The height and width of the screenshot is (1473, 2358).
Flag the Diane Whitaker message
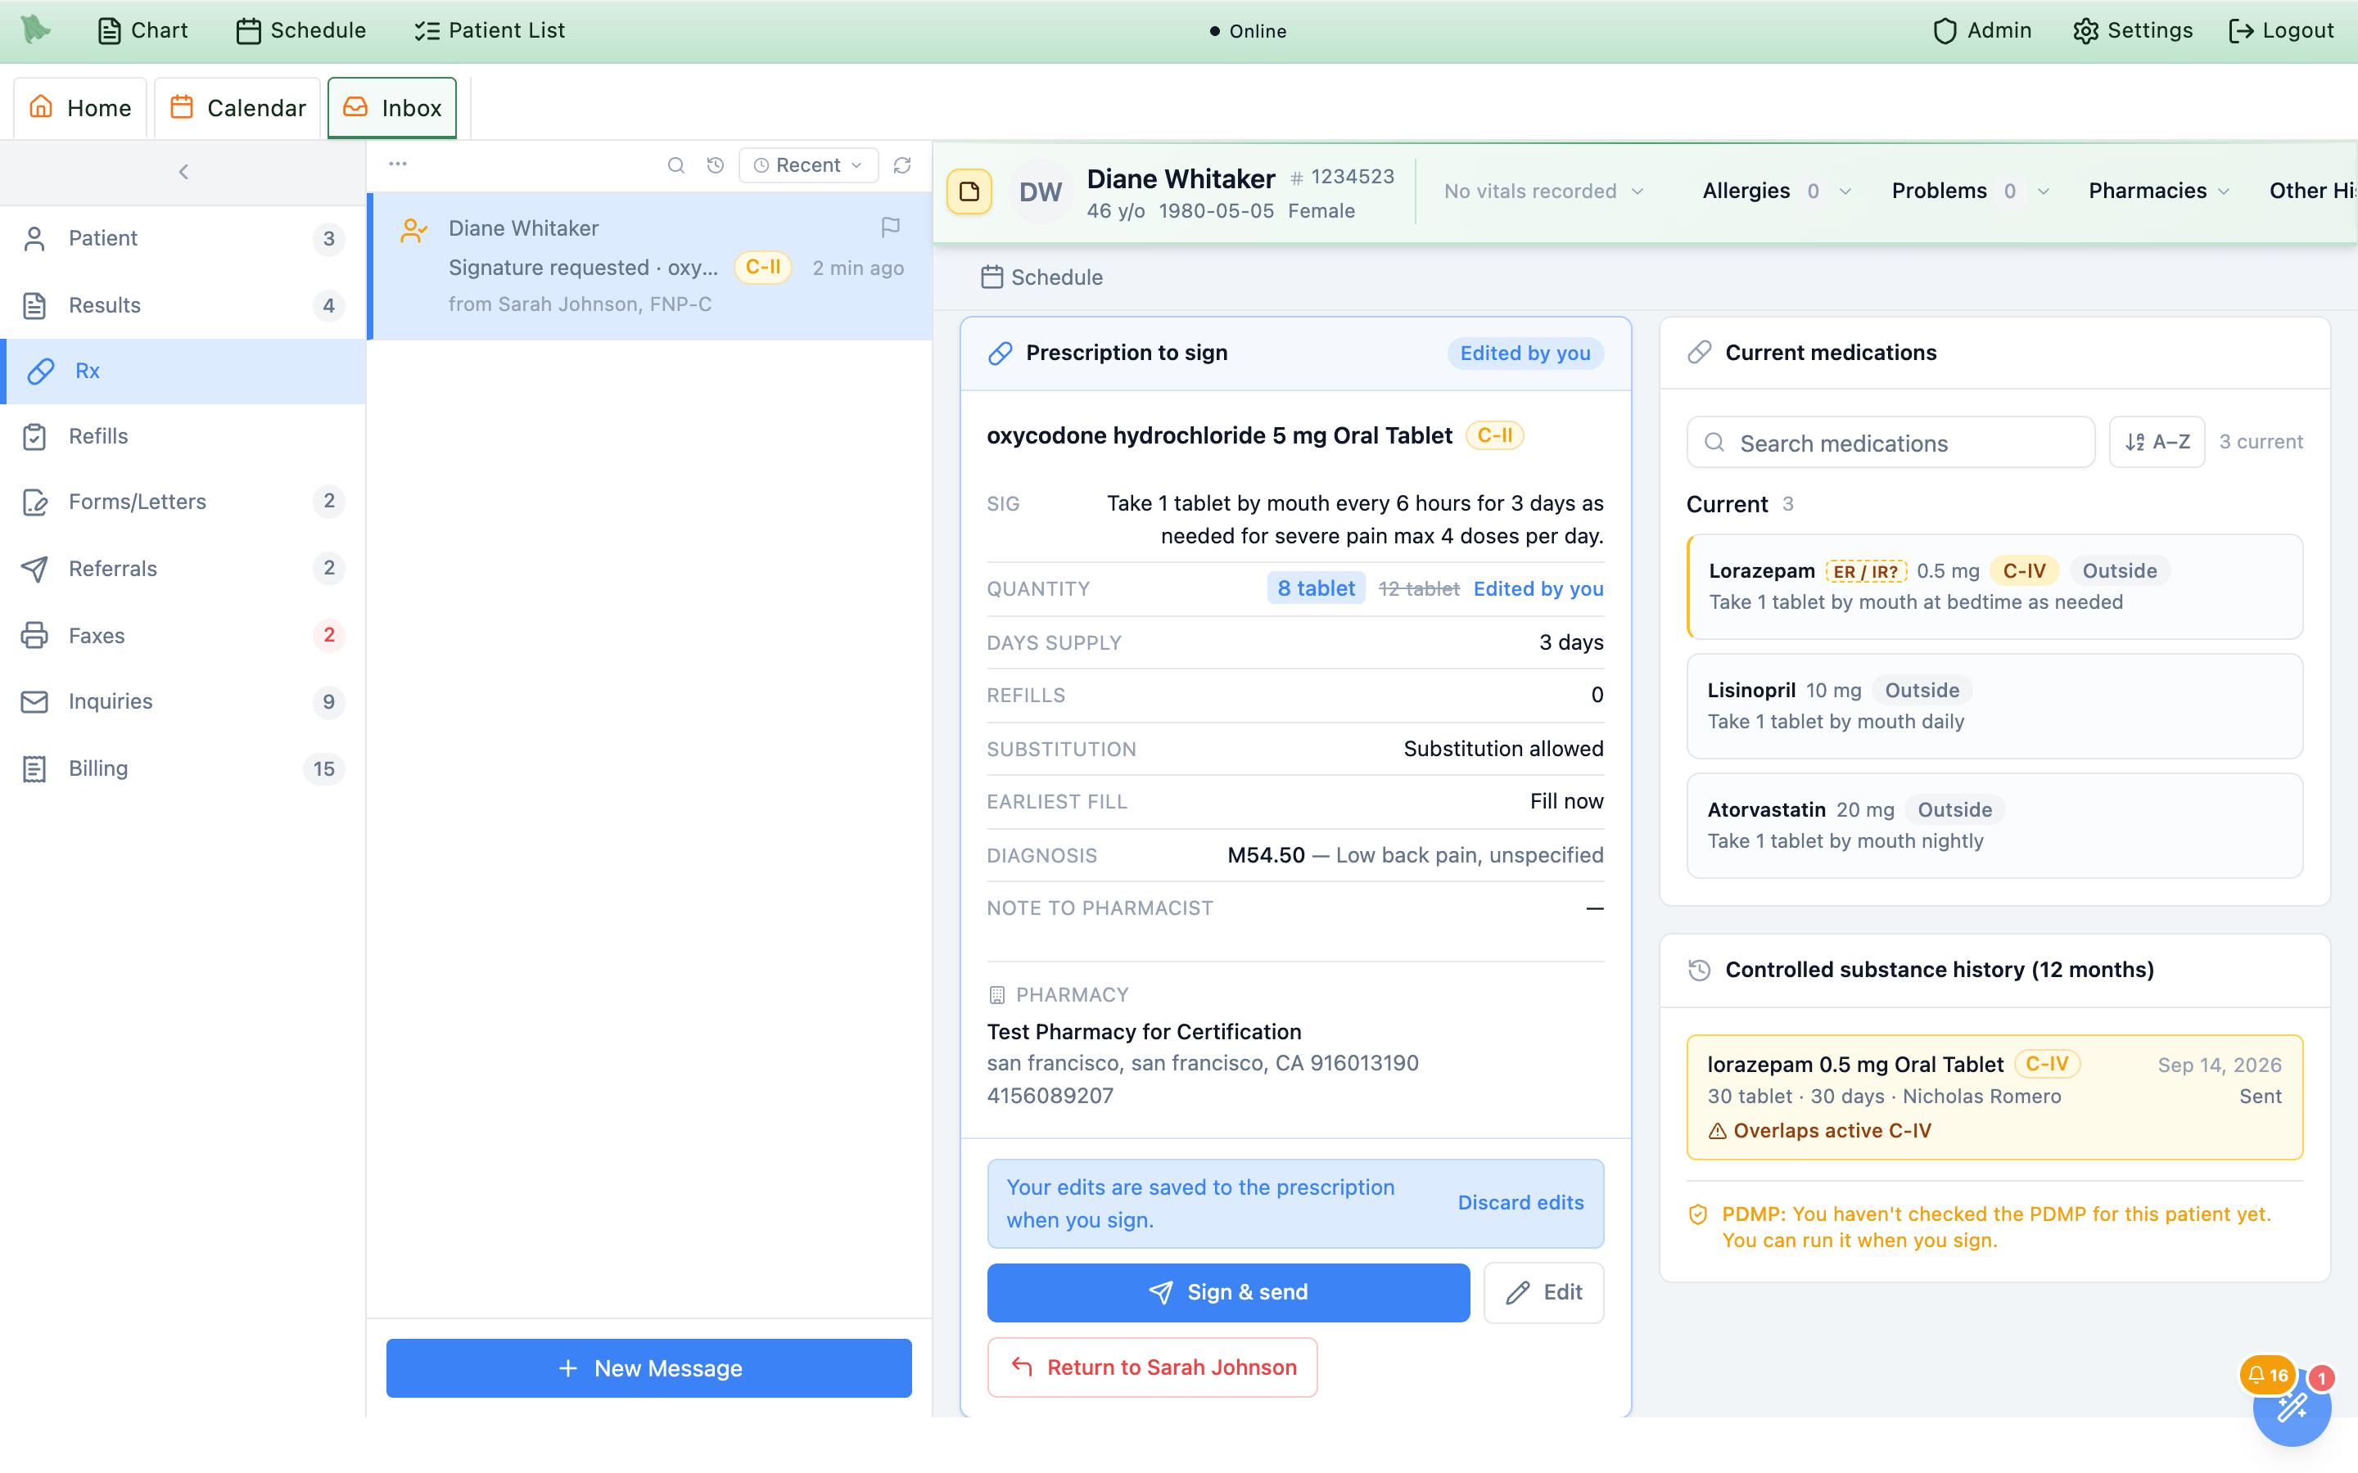(890, 227)
